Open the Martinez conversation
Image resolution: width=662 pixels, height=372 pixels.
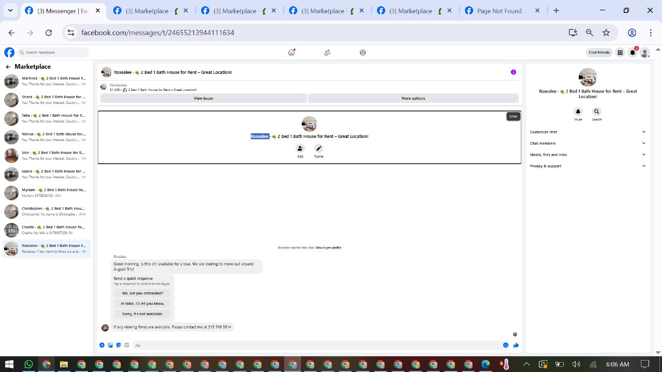point(47,81)
